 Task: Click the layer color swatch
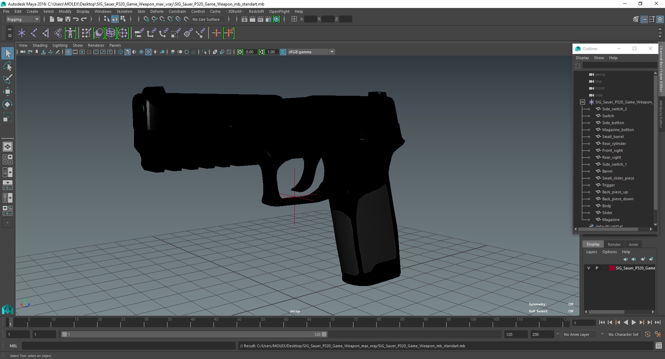[612, 268]
